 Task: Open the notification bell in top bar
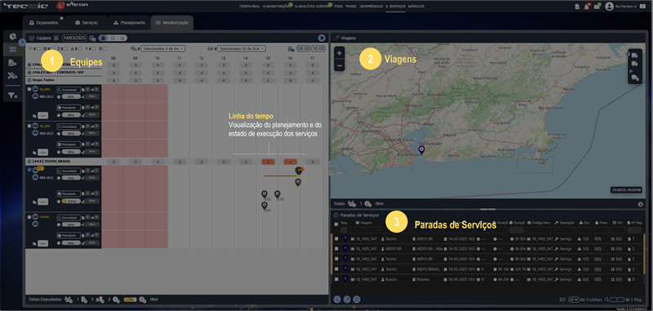click(586, 7)
